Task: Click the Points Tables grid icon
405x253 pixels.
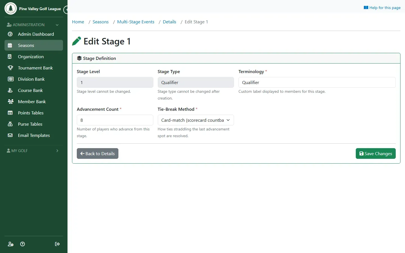Action: coord(10,113)
